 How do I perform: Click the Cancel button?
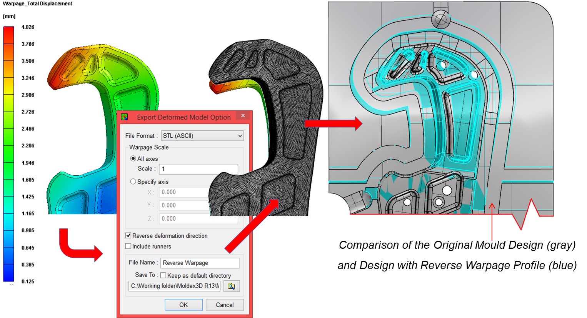(225, 305)
